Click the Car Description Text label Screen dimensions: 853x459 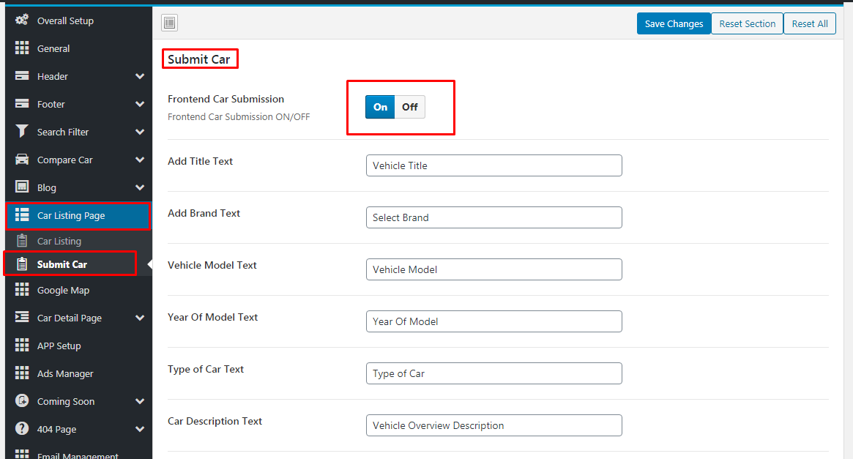click(x=215, y=421)
